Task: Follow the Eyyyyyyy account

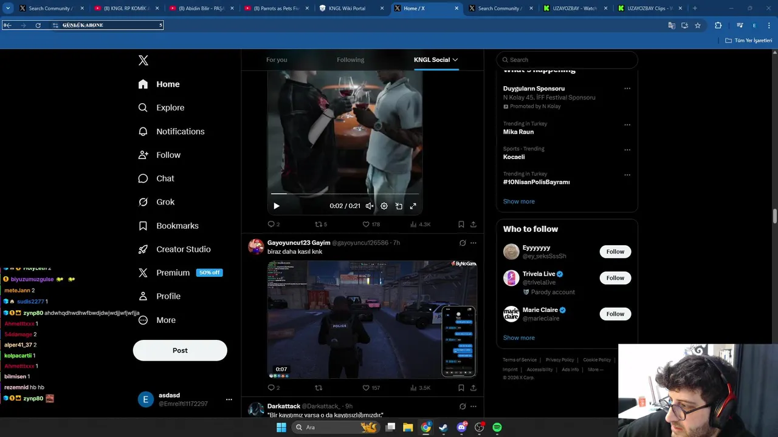Action: [x=615, y=251]
